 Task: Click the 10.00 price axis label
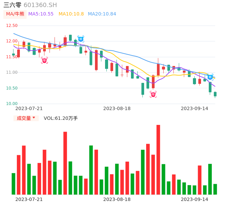[x=12, y=104]
